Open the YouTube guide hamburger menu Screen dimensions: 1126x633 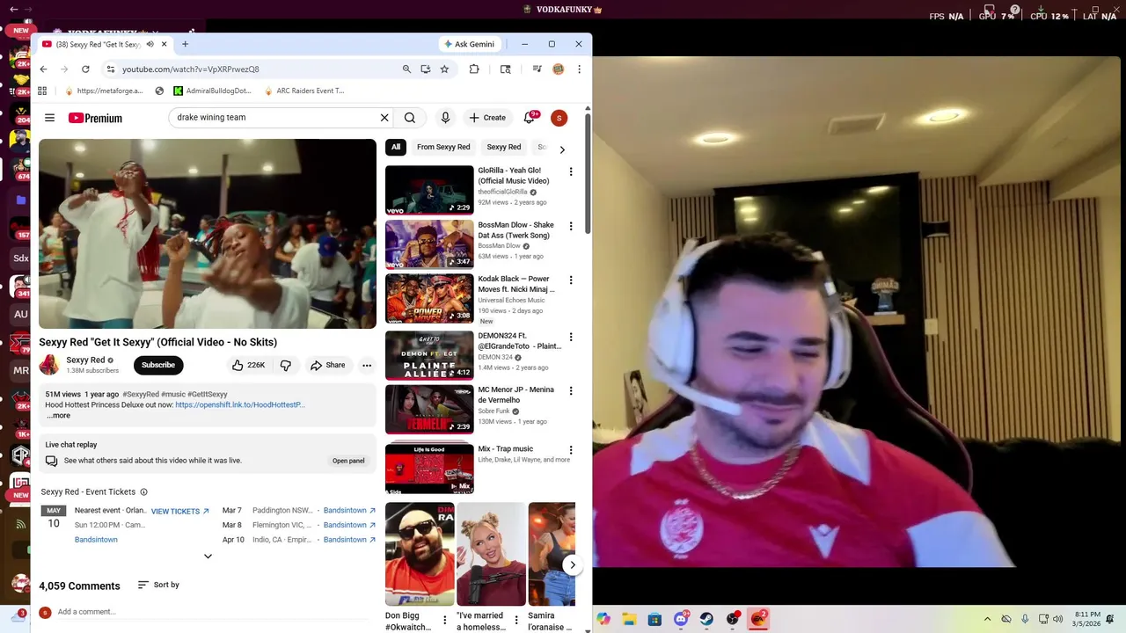(x=50, y=118)
